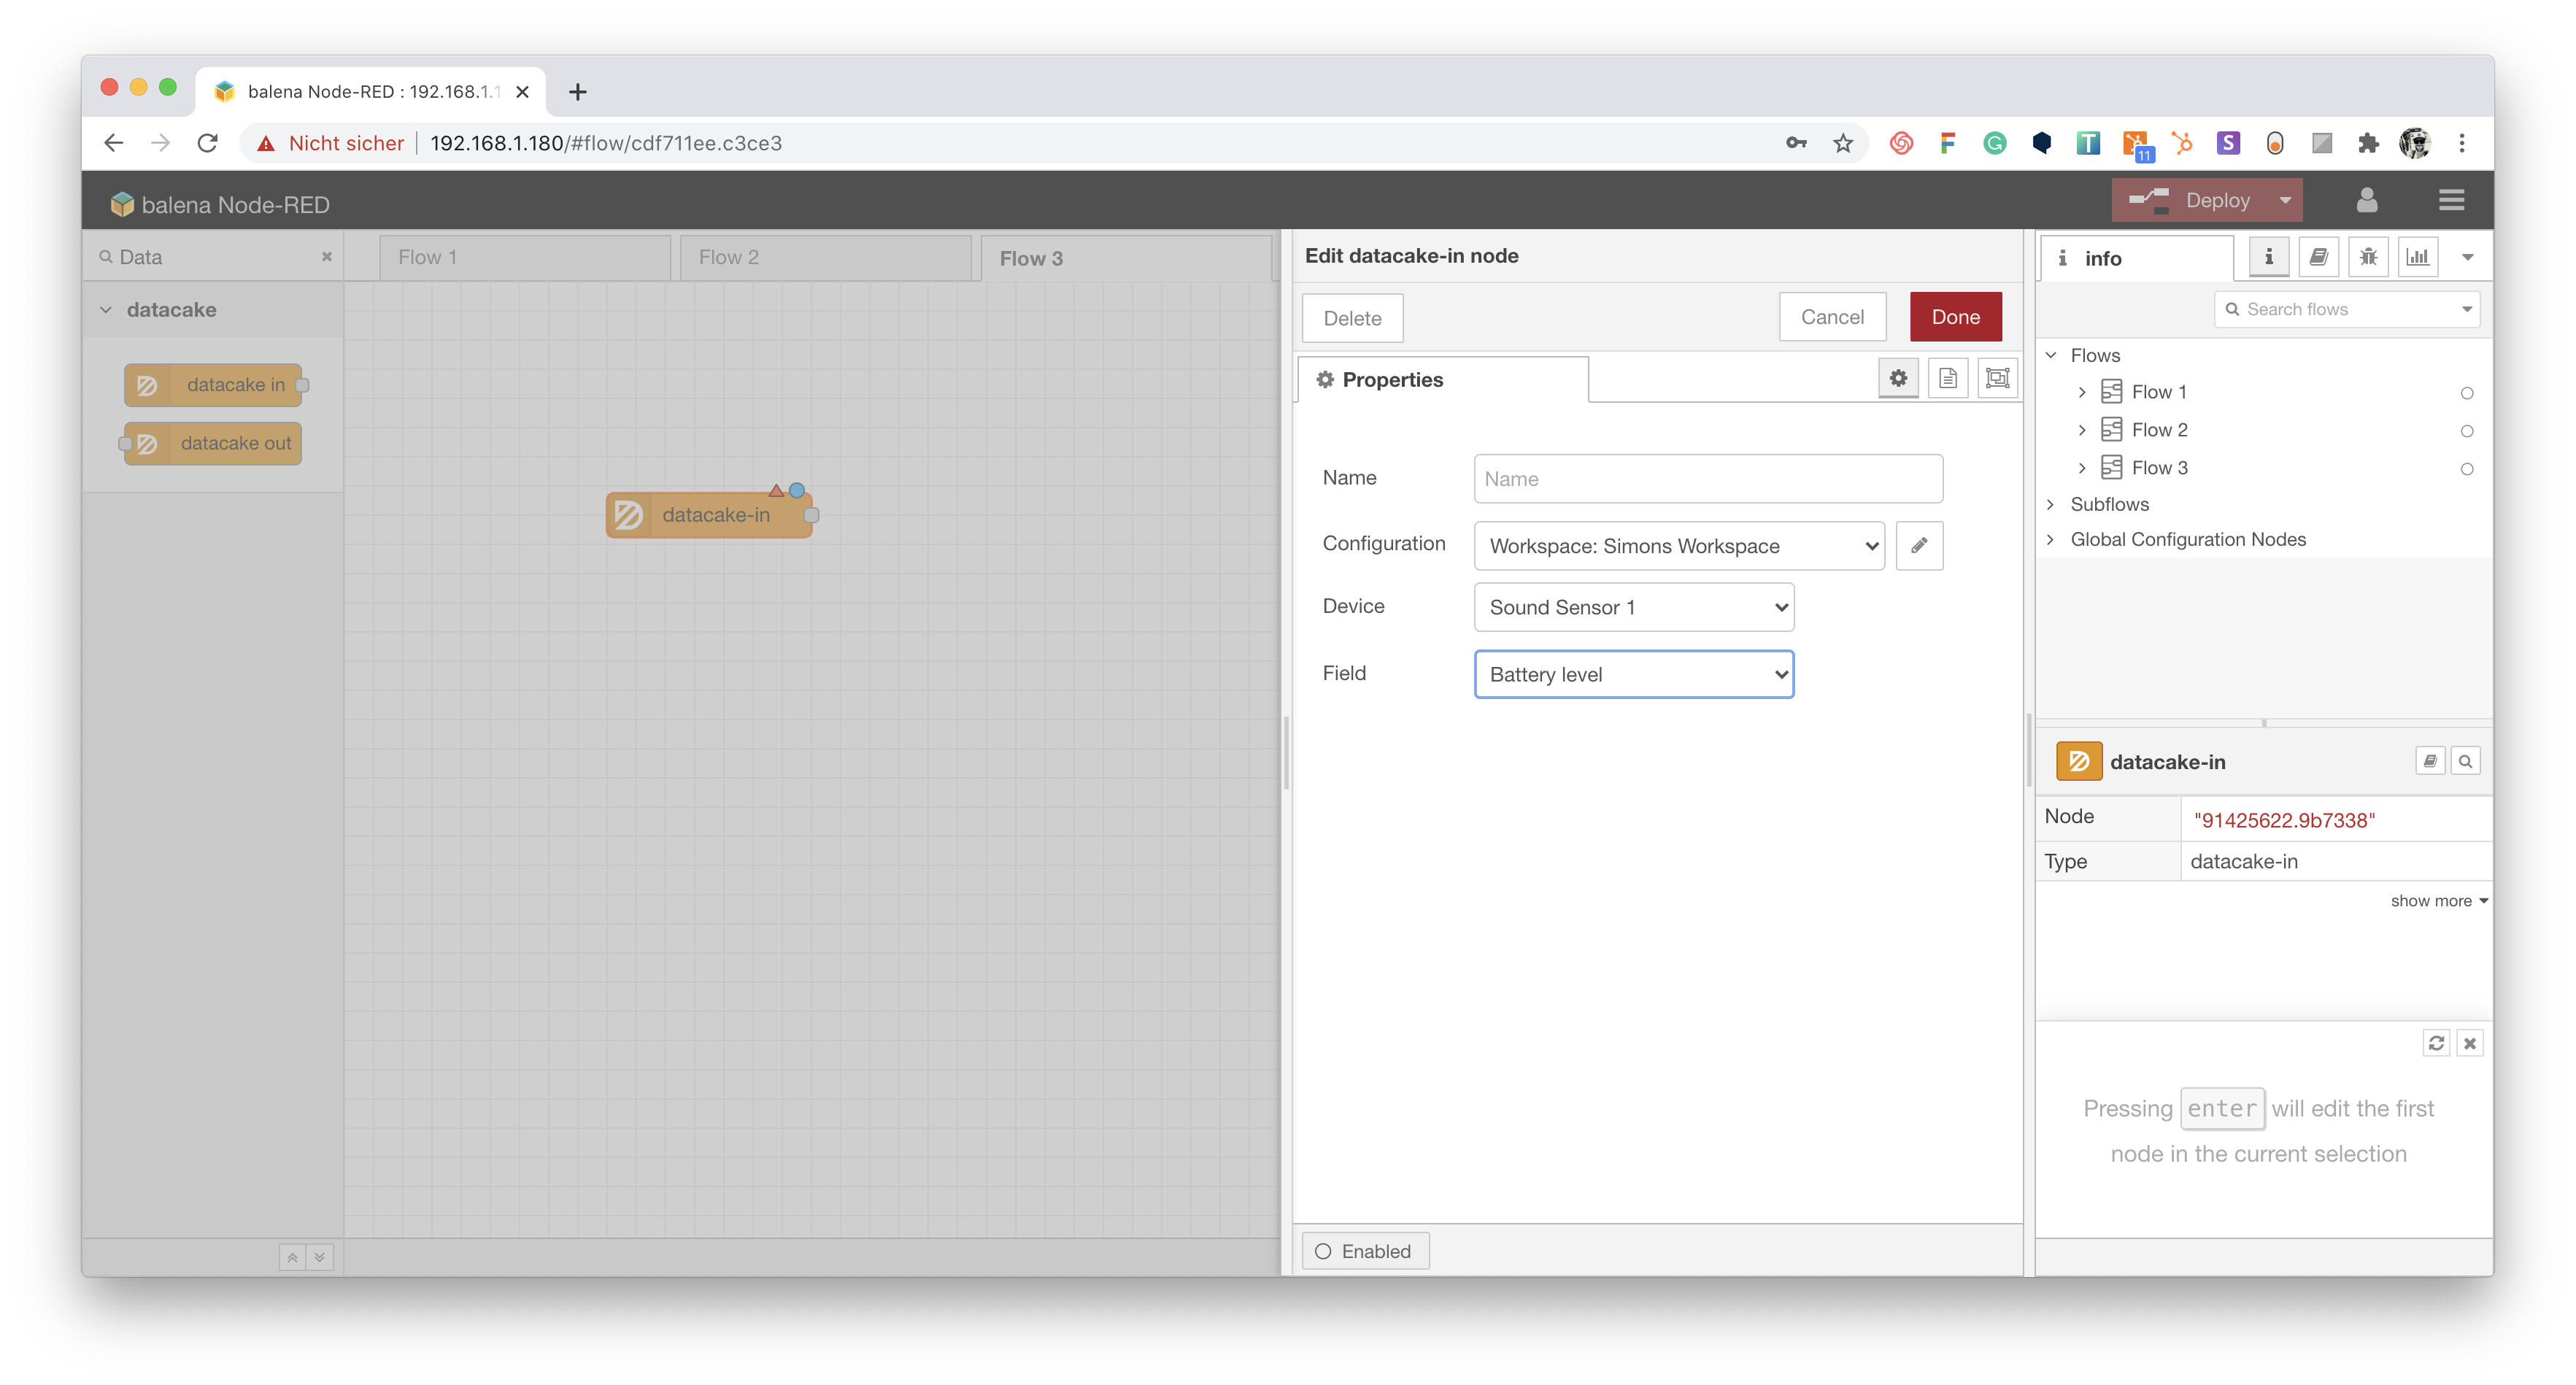The image size is (2576, 1385).
Task: Open the user account icon
Action: point(2367,200)
